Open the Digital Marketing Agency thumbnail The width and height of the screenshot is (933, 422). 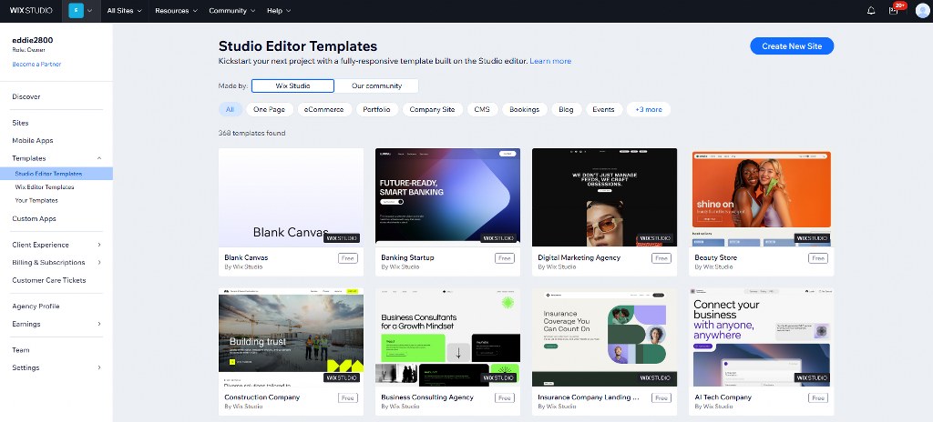click(605, 197)
